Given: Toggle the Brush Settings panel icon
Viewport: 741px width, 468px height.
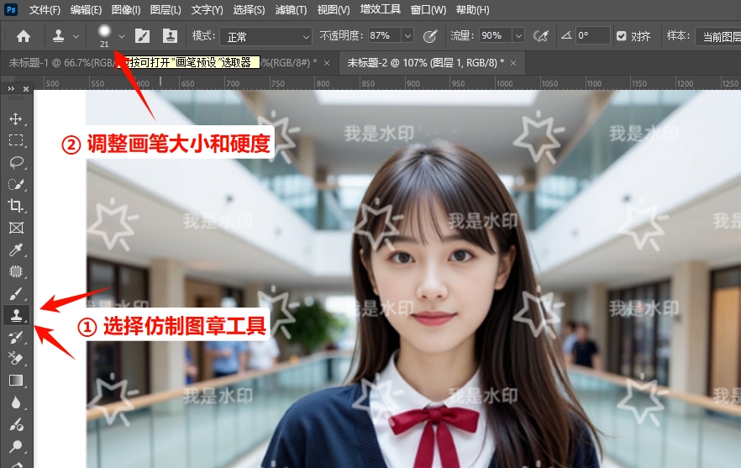Looking at the screenshot, I should pyautogui.click(x=142, y=36).
